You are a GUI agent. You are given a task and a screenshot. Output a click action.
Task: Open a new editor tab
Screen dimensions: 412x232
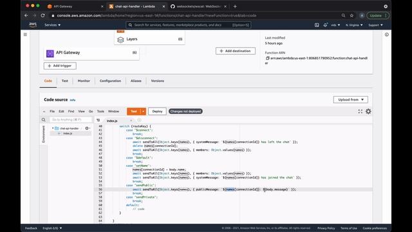click(x=139, y=121)
